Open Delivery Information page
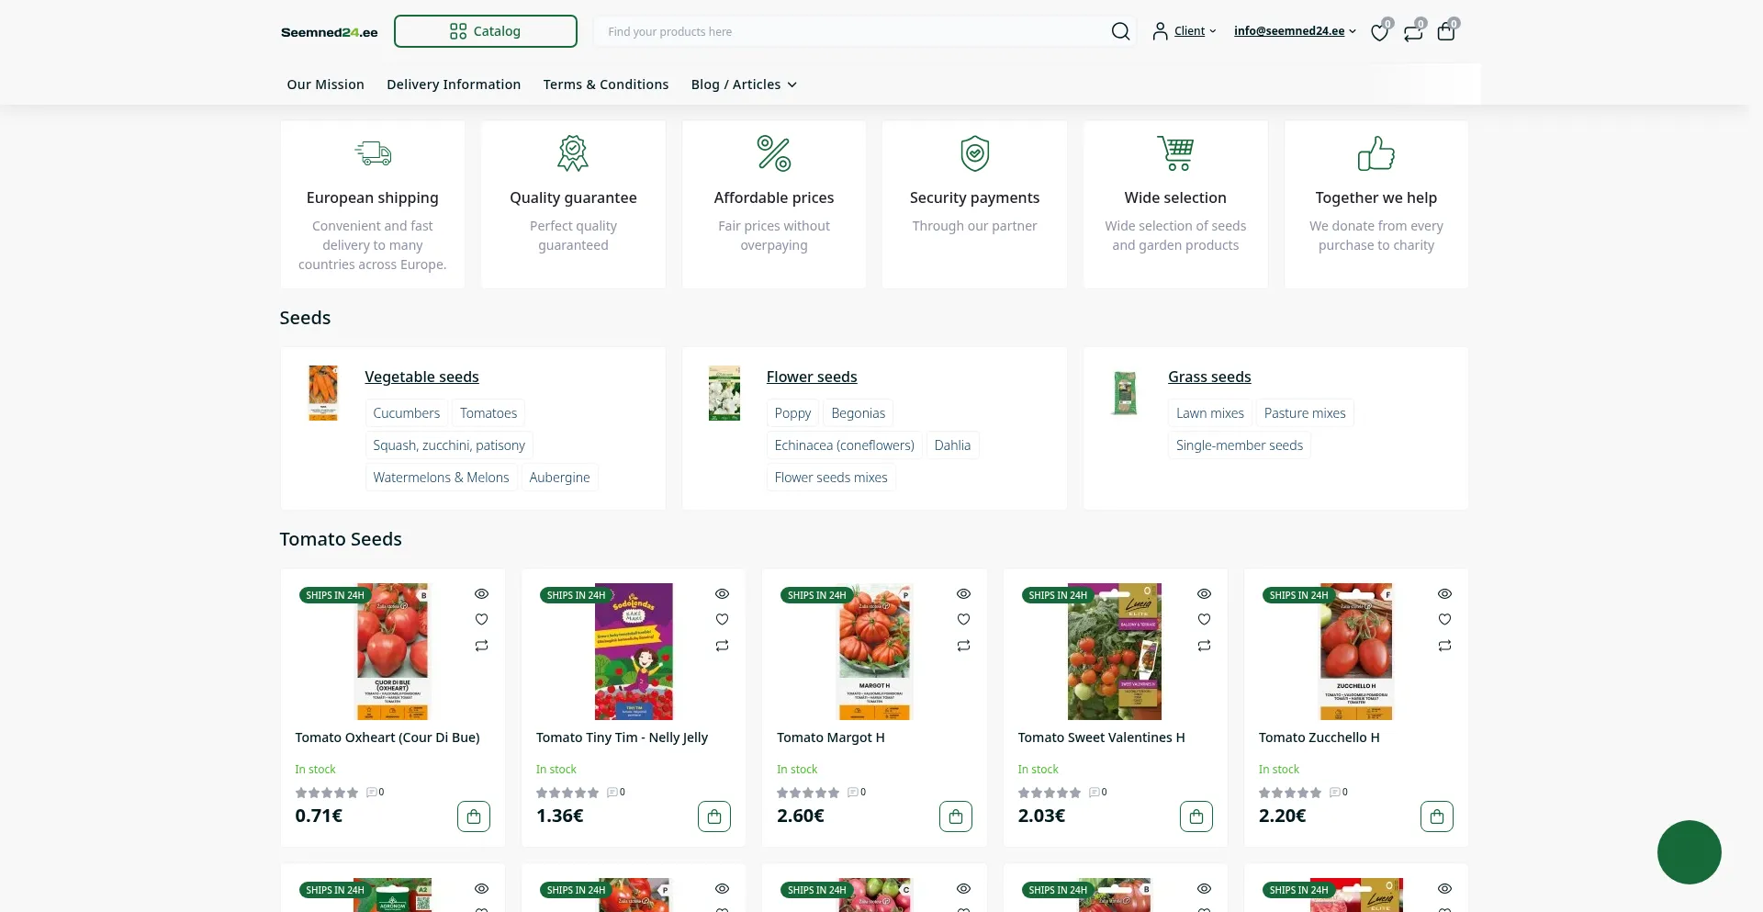This screenshot has width=1763, height=912. 454,84
